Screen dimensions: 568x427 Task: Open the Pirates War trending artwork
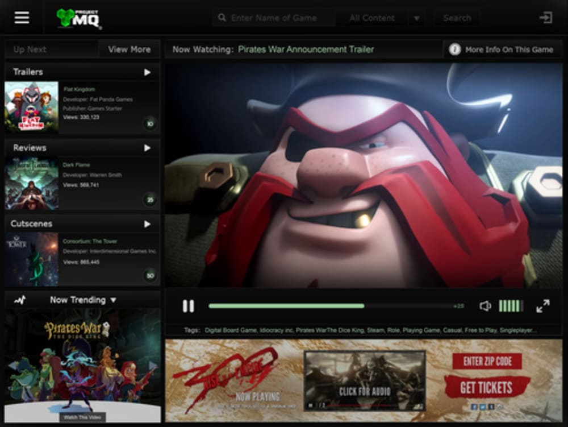coord(82,366)
